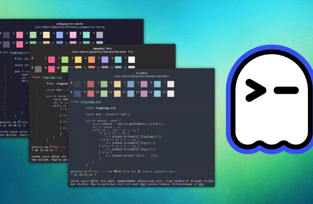Viewport: 313px width, 204px height.
Task: Pick Monokai Pro color 9 pink swatch
Action: 52,69
